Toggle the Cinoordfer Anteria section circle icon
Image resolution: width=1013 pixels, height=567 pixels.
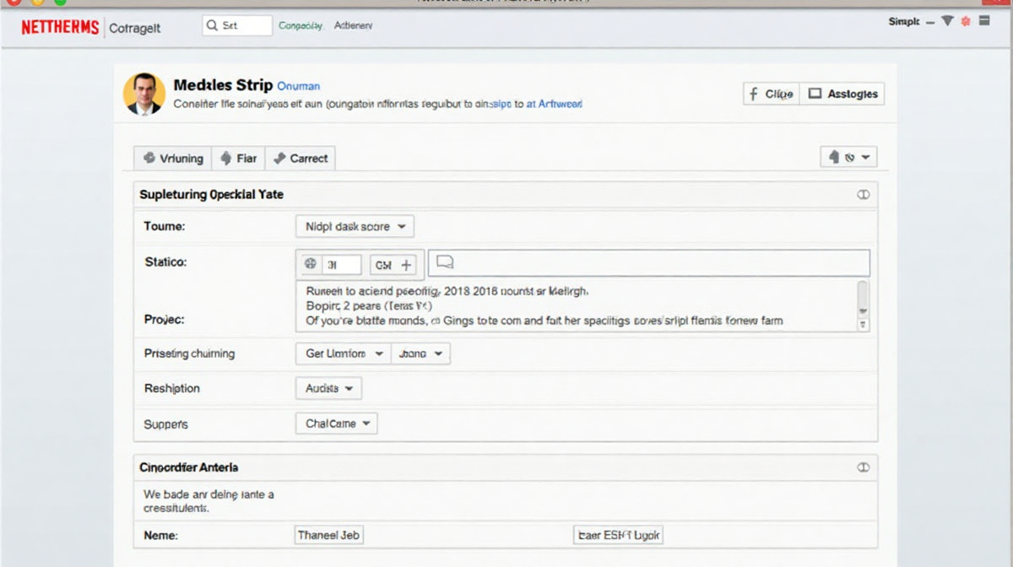click(x=863, y=467)
